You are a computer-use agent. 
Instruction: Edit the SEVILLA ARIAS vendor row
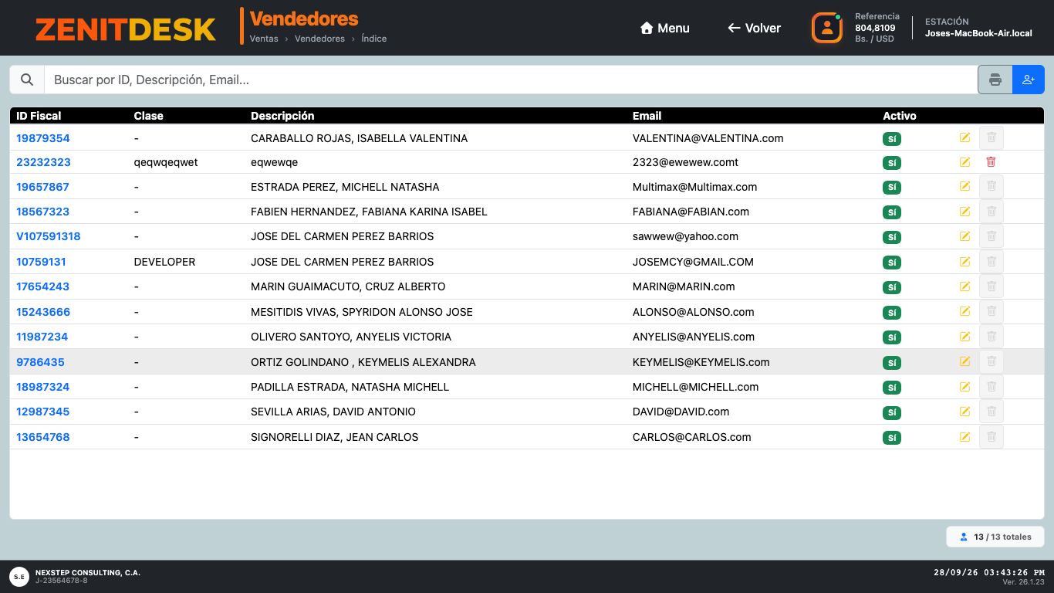coord(964,412)
